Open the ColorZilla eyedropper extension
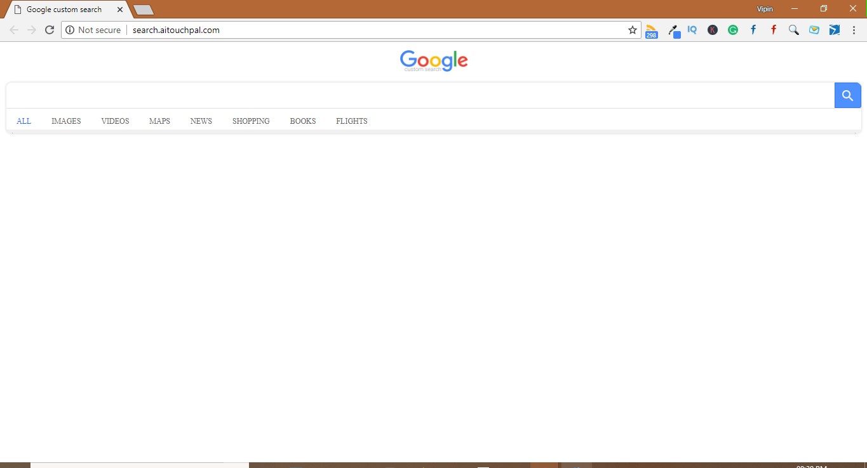 (x=672, y=30)
